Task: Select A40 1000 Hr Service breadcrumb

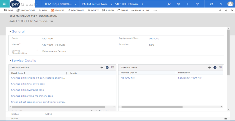Action: click(x=127, y=4)
